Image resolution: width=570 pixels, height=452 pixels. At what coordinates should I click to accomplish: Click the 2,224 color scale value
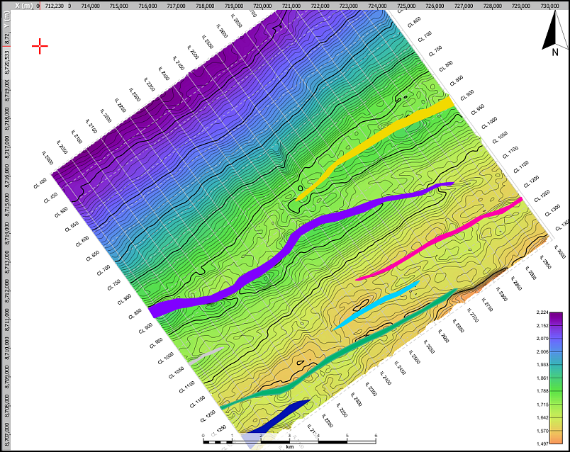pos(542,312)
